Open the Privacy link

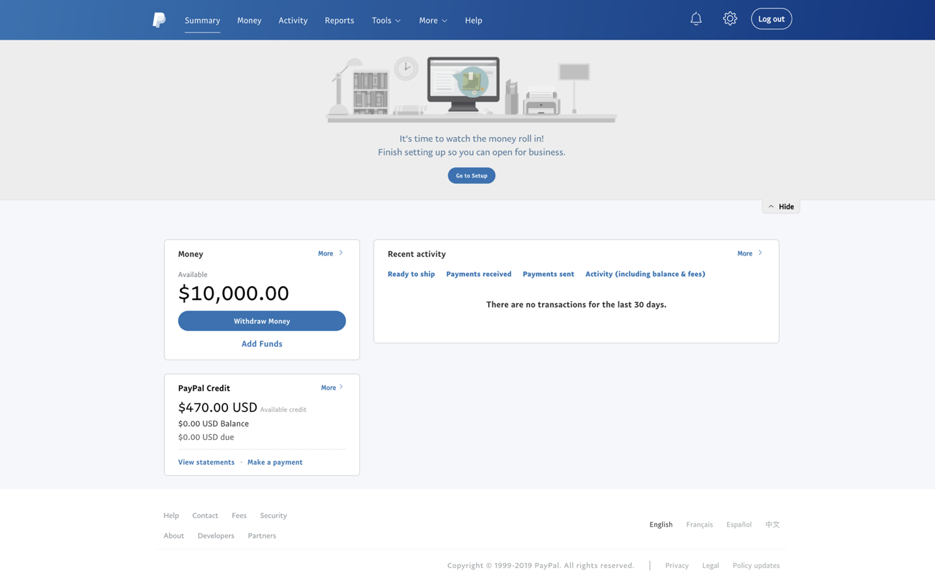click(676, 565)
